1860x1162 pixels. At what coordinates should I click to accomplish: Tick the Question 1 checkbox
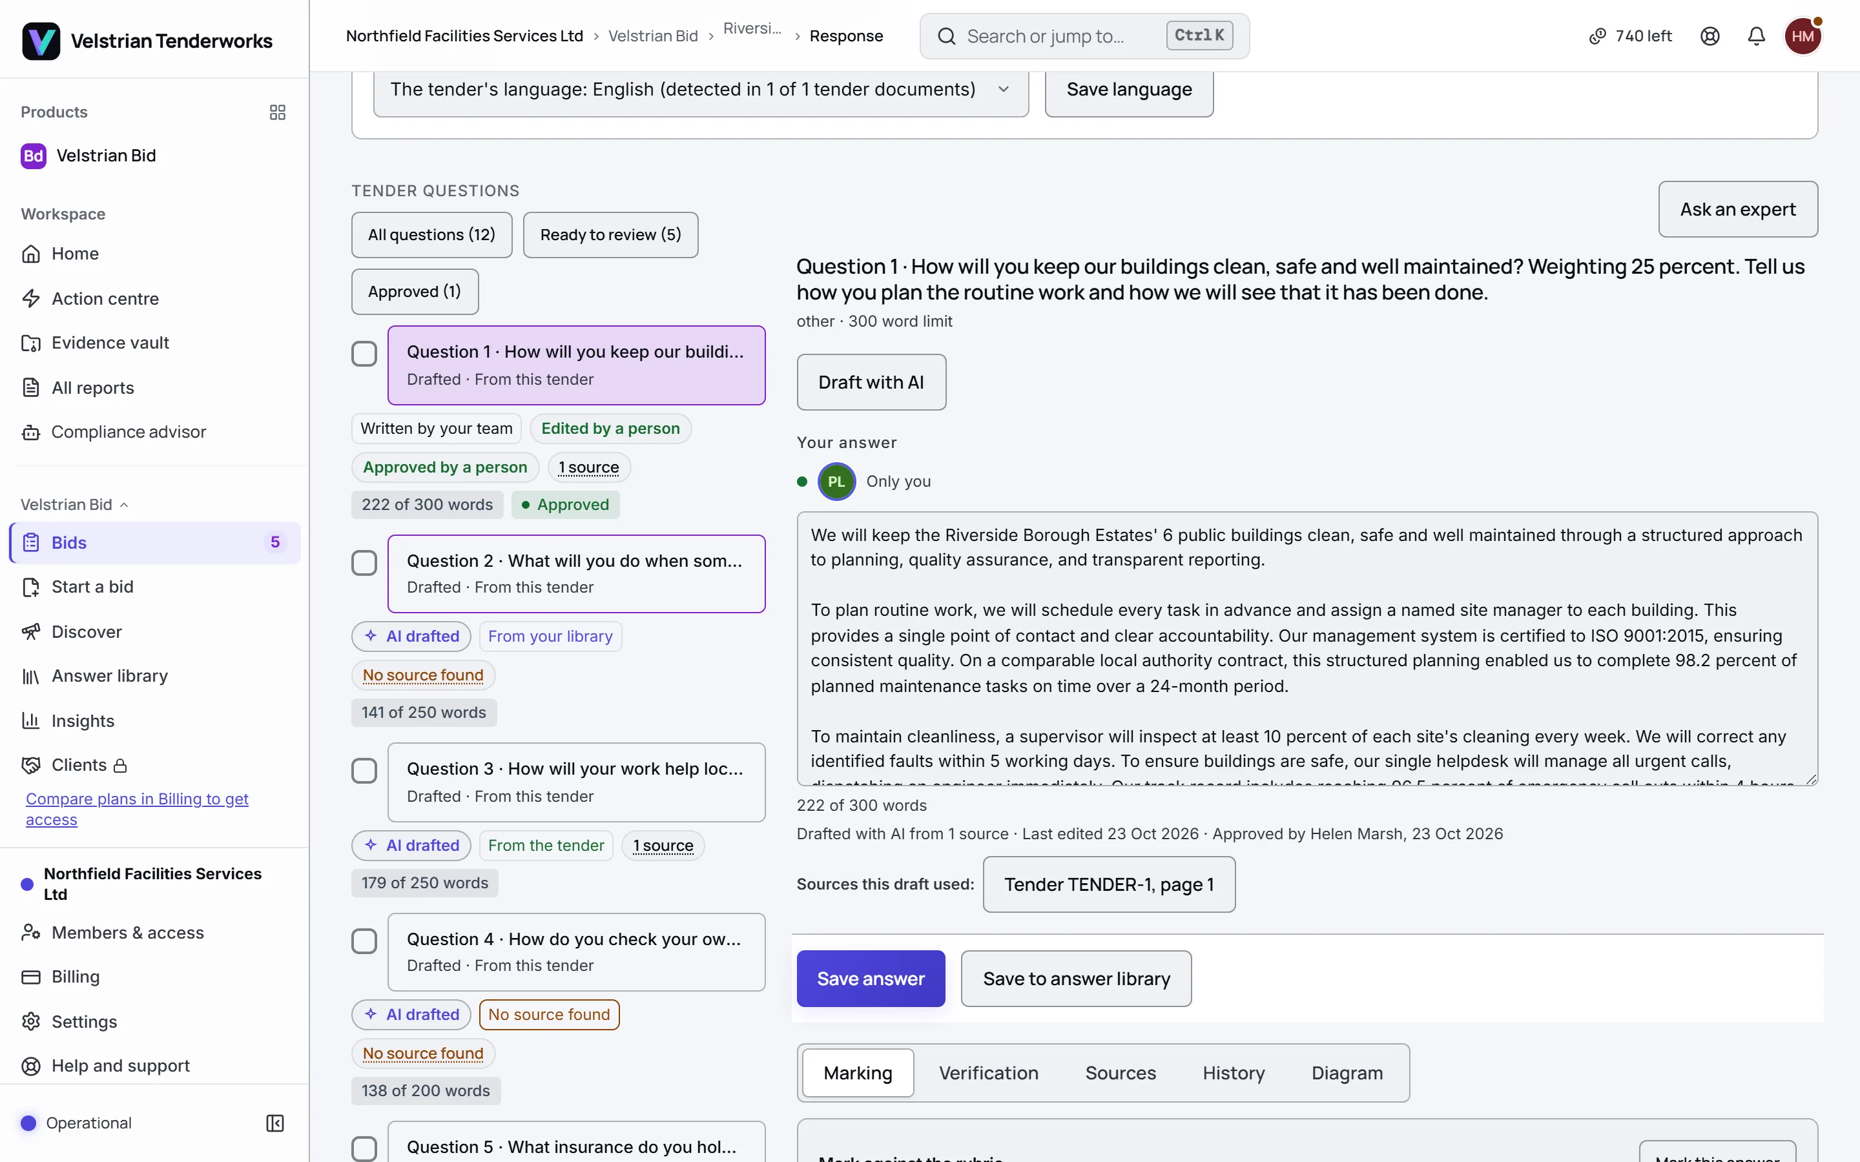[364, 354]
